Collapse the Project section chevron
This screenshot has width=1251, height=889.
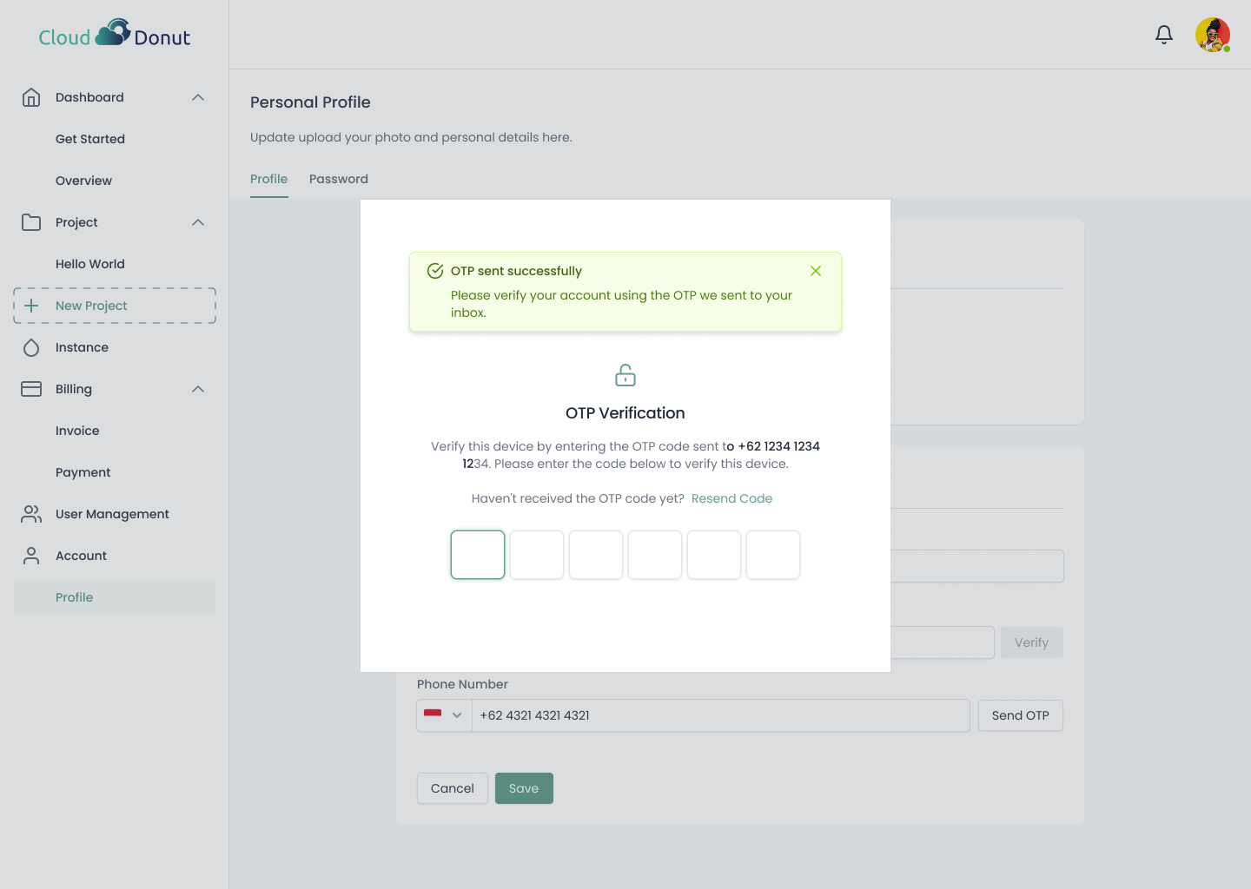tap(198, 222)
